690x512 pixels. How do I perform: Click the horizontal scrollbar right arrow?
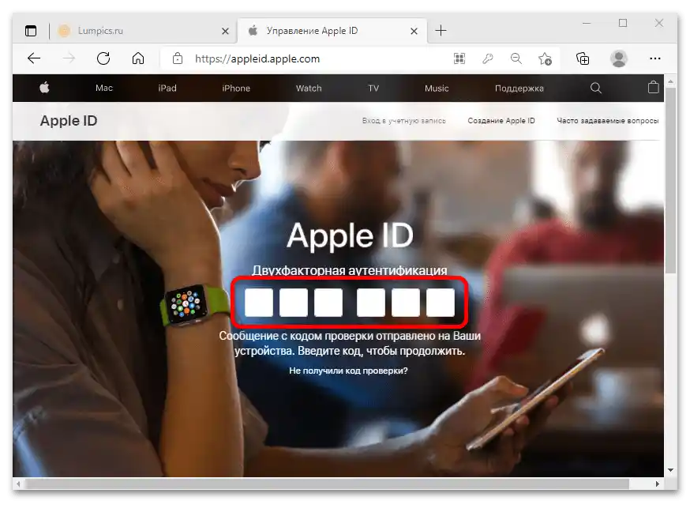(x=658, y=484)
